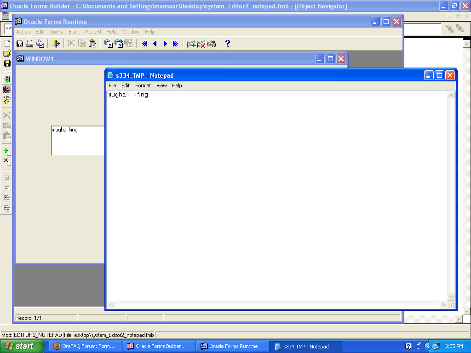Click in Notepad text area

coord(277,196)
